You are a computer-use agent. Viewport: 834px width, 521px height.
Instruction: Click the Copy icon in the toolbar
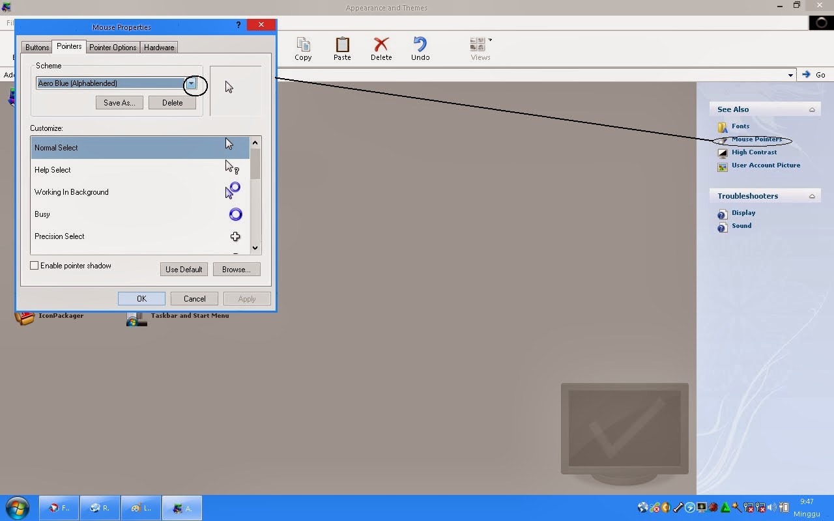303,48
